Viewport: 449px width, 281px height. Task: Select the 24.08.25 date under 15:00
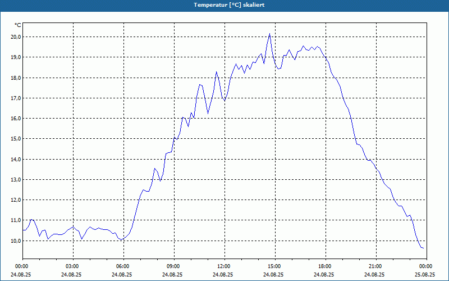click(x=274, y=274)
